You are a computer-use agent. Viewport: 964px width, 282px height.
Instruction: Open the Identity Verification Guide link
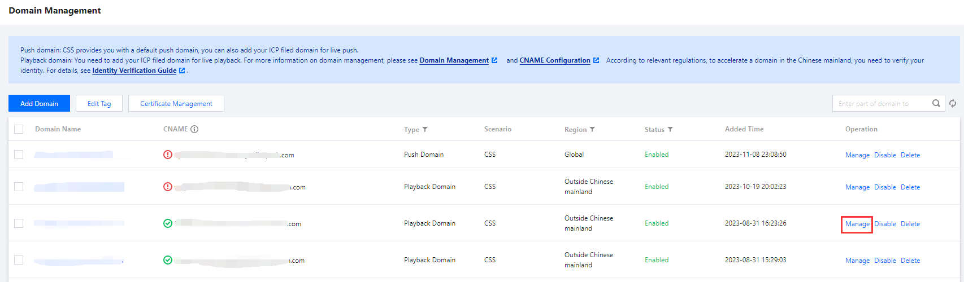(134, 70)
